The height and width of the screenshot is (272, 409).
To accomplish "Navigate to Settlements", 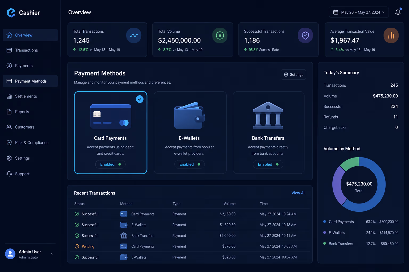I will tap(30, 96).
